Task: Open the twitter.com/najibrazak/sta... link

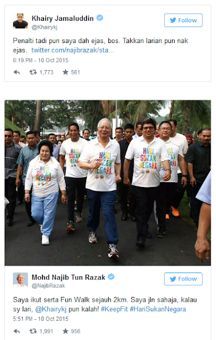Action: tap(73, 50)
